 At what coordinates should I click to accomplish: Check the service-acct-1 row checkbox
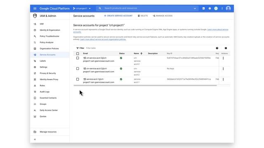[78, 79]
